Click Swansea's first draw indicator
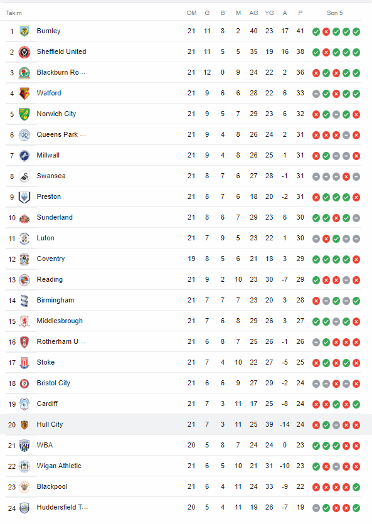Viewport: 372px width, 524px height. coord(316,176)
